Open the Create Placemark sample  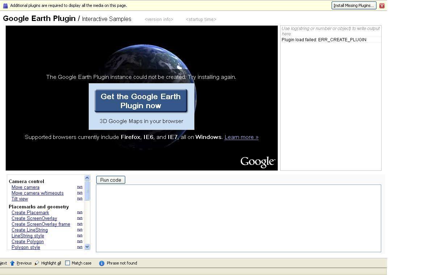coord(30,212)
